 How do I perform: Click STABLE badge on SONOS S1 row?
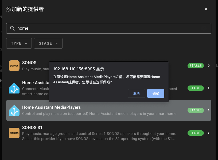pyautogui.click(x=196, y=133)
